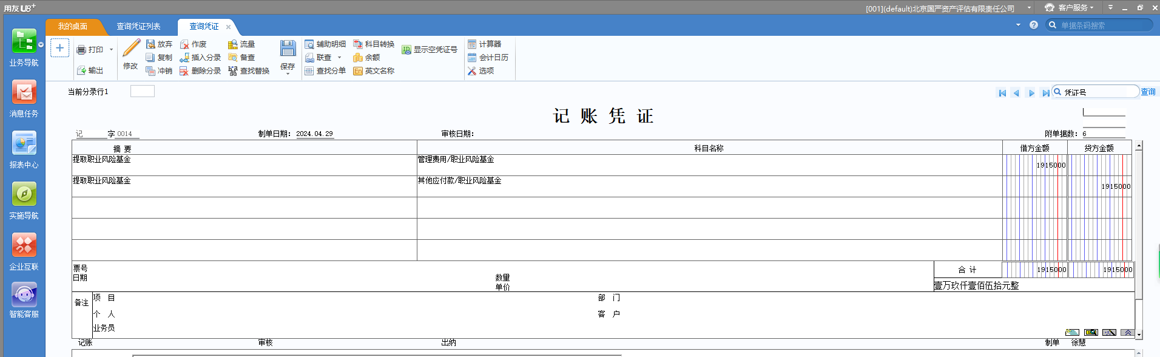
Task: Jump to the first voucher
Action: (1002, 93)
